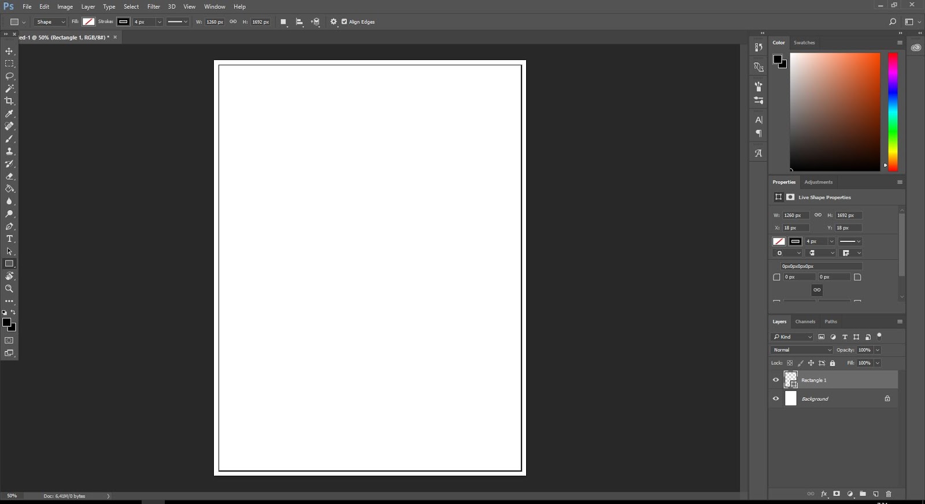The image size is (925, 504).
Task: Select the History Brush tool
Action: pos(9,164)
